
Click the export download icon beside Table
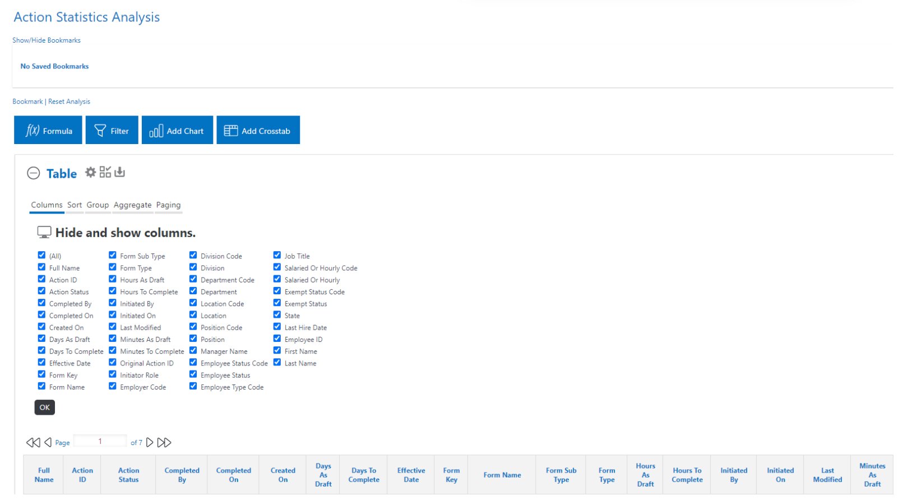(119, 172)
